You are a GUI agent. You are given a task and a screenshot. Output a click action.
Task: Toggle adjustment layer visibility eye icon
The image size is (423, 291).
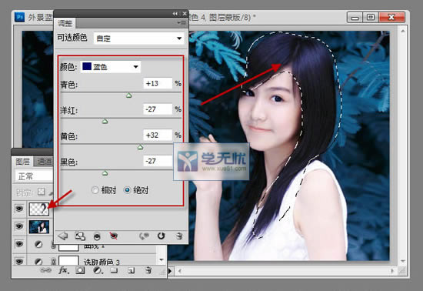114,236
